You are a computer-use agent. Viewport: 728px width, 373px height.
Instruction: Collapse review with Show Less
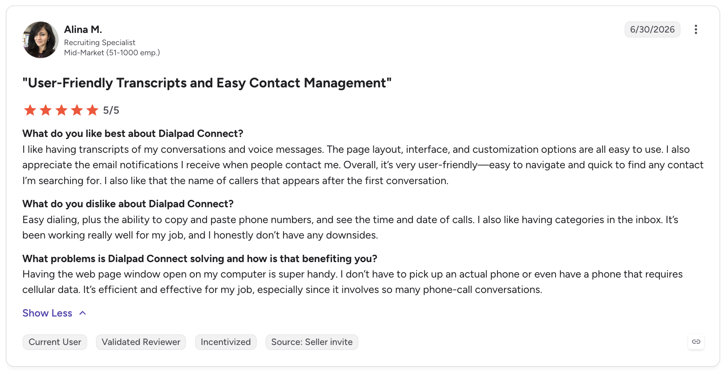pos(47,313)
